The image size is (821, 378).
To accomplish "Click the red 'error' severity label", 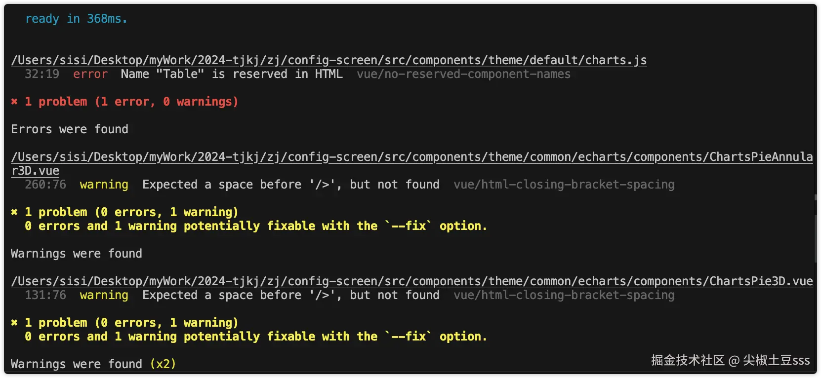I will pos(90,74).
